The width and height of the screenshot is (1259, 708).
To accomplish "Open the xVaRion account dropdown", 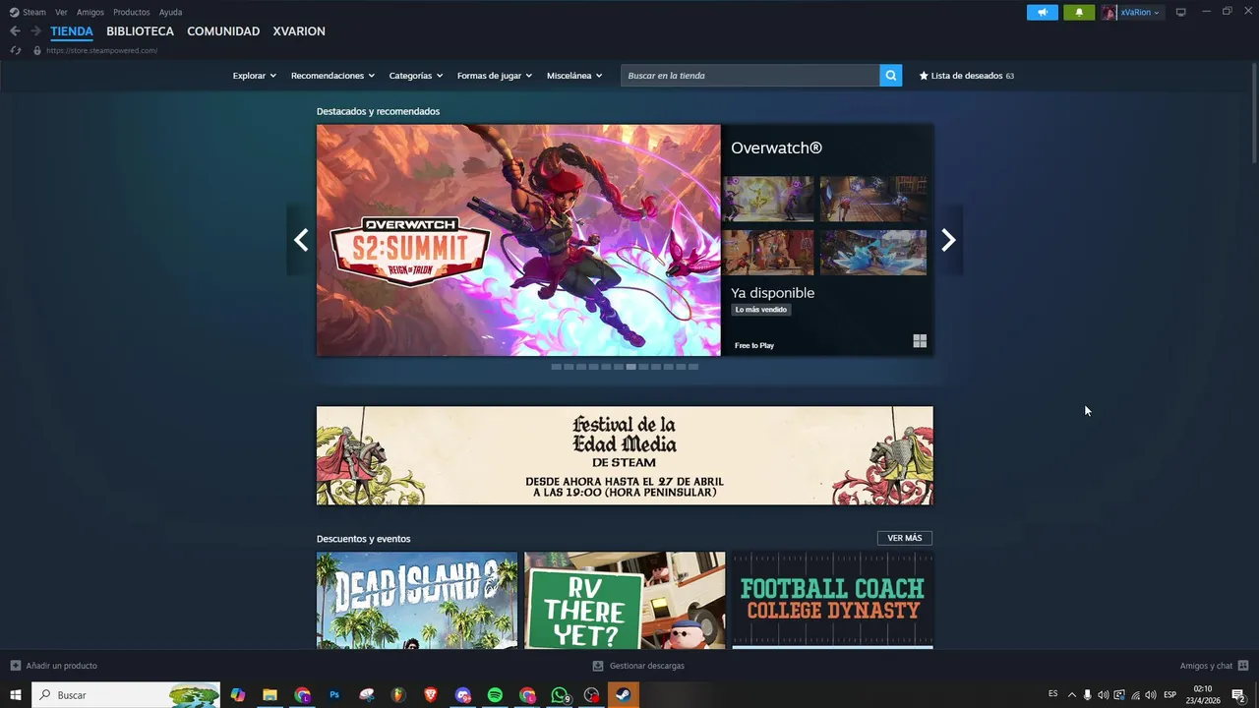I will 1132,13.
